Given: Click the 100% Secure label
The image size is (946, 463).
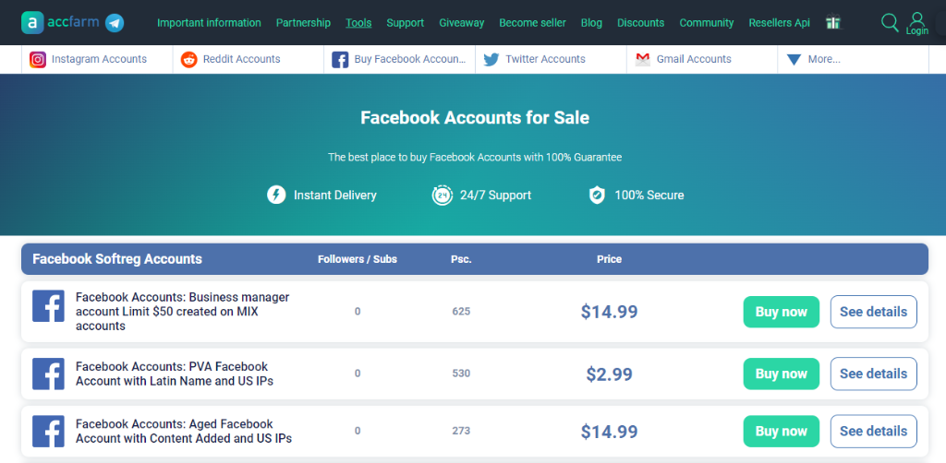Looking at the screenshot, I should coord(649,196).
